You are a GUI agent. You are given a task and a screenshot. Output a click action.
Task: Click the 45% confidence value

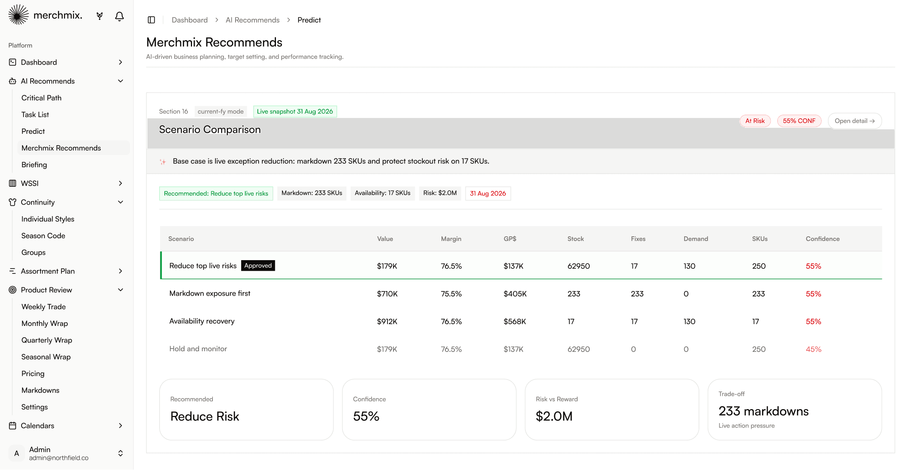tap(813, 349)
